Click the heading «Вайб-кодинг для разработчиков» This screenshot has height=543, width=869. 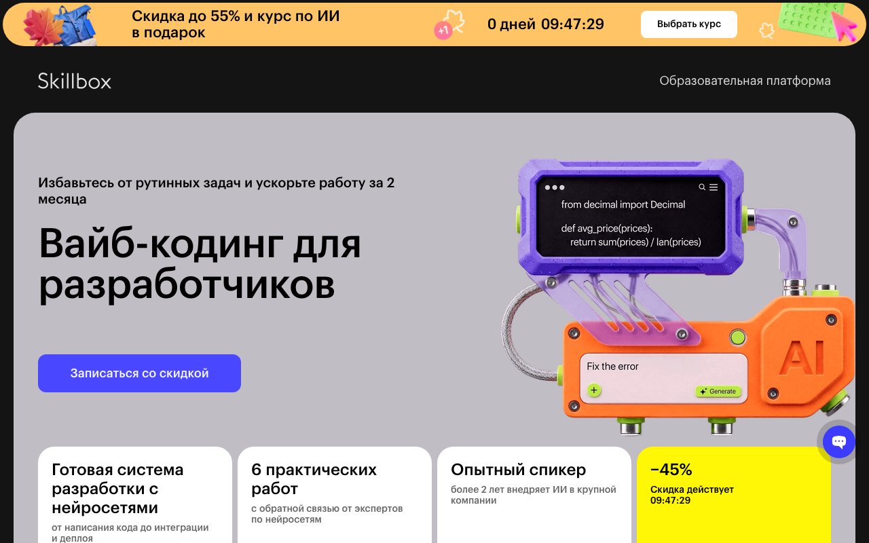coord(200,264)
